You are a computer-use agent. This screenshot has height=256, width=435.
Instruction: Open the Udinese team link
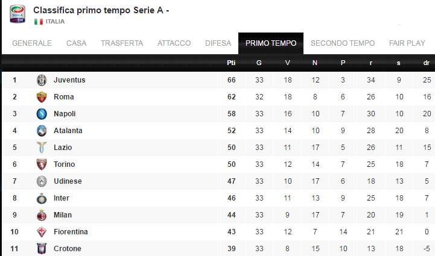pos(68,181)
